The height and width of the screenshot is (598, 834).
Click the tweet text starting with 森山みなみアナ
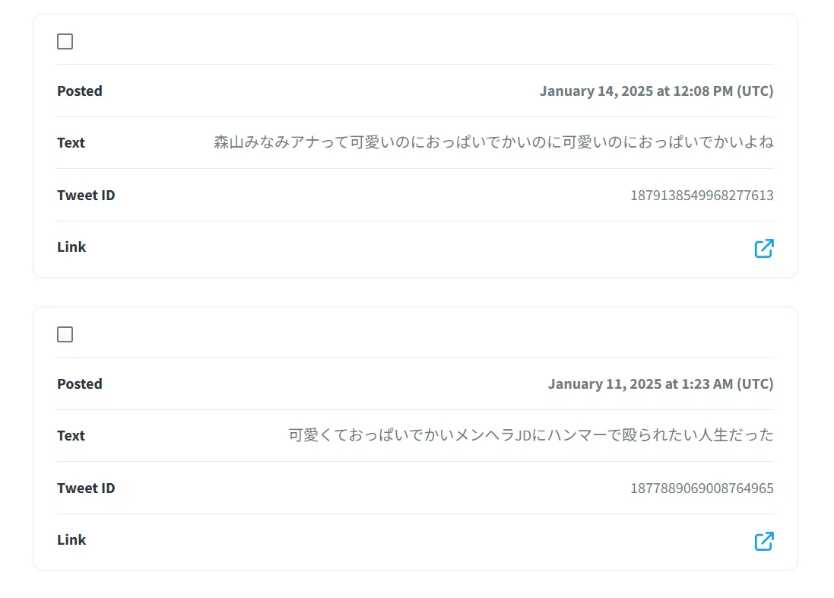coord(493,142)
